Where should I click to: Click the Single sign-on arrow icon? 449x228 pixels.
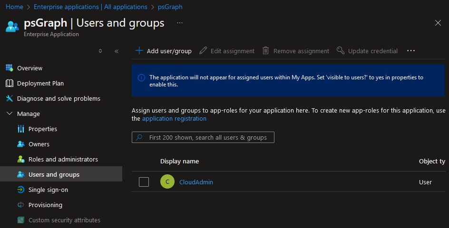point(21,190)
